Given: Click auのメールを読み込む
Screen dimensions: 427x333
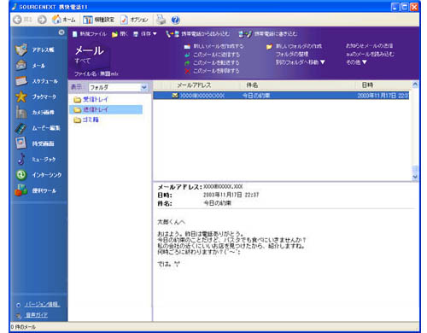Looking at the screenshot, I should pyautogui.click(x=370, y=54).
